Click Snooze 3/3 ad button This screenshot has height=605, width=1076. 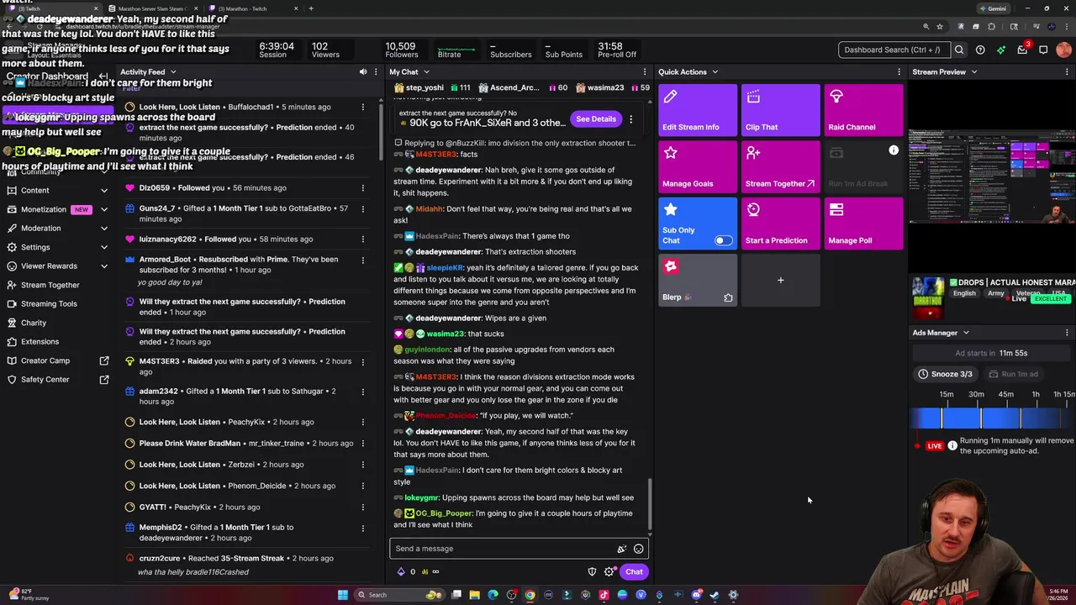click(946, 374)
